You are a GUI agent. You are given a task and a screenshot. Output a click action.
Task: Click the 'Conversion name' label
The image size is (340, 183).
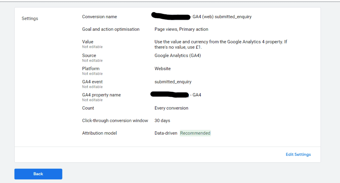(x=100, y=17)
